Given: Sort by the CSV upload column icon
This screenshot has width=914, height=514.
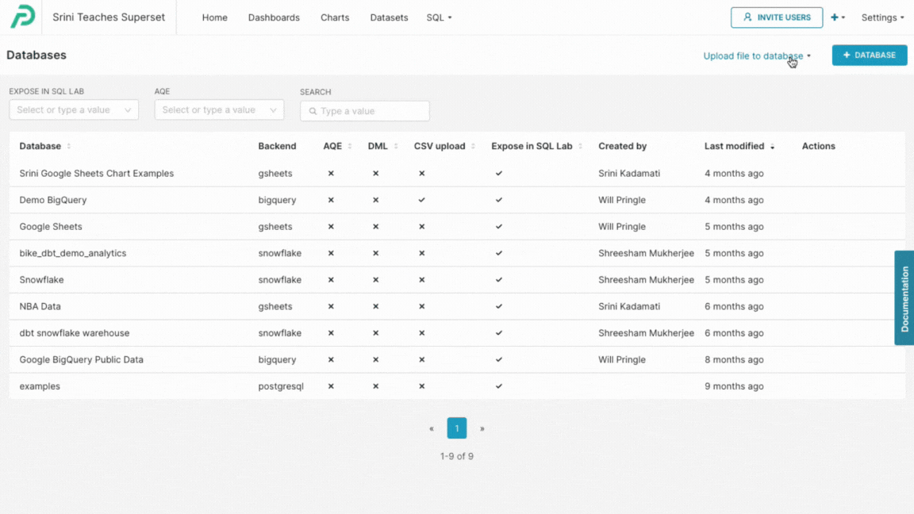Looking at the screenshot, I should [472, 146].
